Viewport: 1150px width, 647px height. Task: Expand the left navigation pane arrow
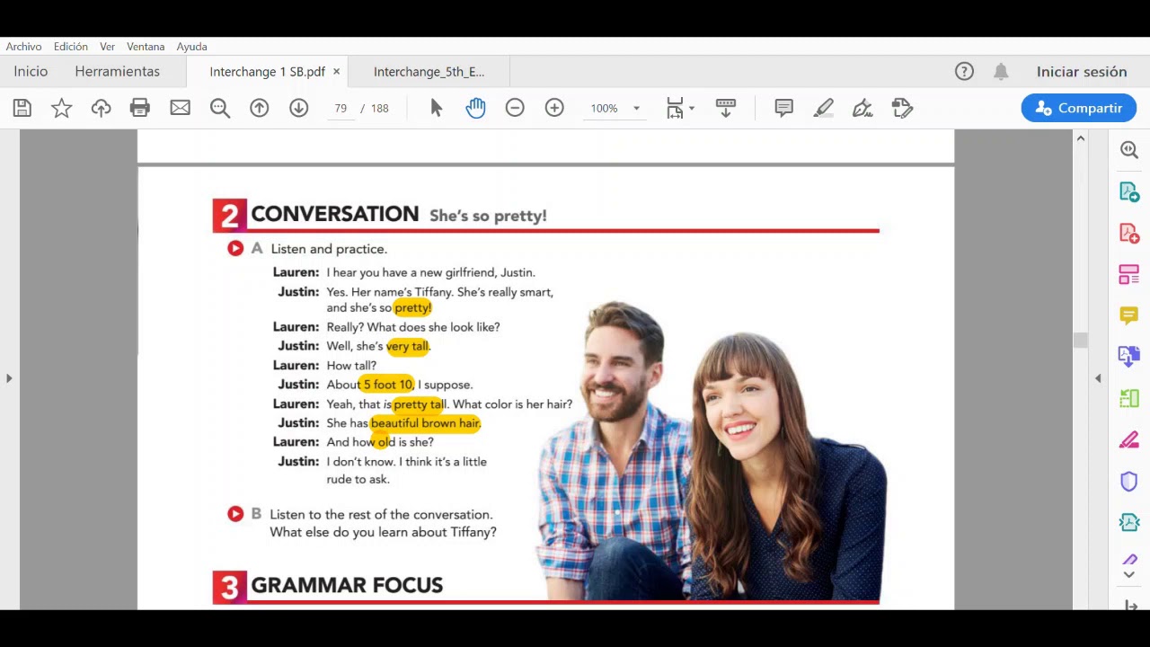[x=9, y=378]
